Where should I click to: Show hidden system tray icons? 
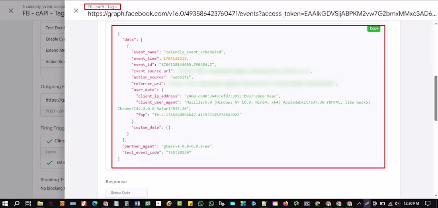(x=360, y=204)
